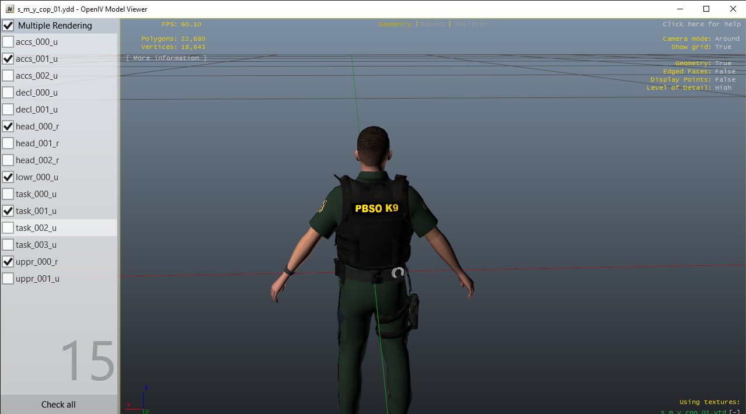Enable the accs_000_u model checkbox

8,42
